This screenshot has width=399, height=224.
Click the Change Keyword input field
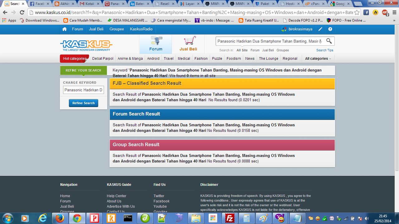(x=84, y=90)
